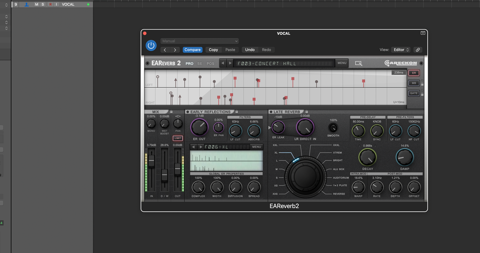
Task: Toggle the MIX section lock icon
Action: 171,111
